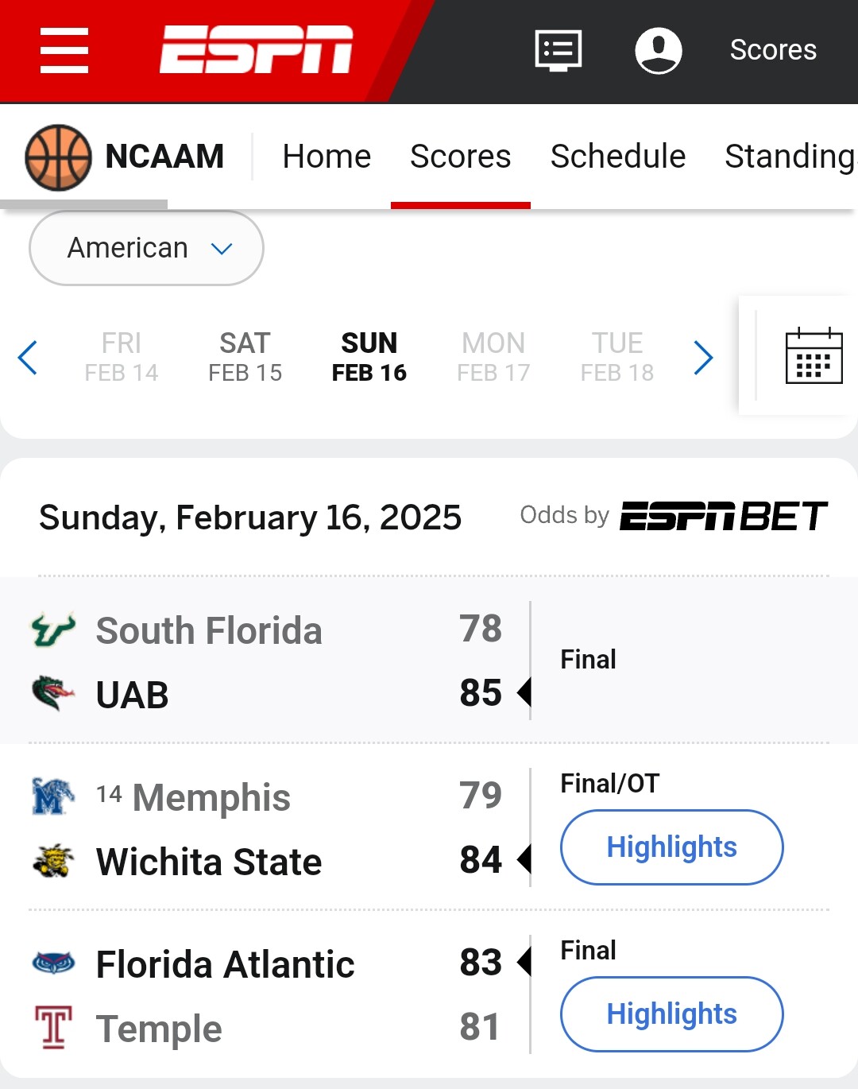The width and height of the screenshot is (858, 1089).
Task: Click the UAB Blazers team logo
Action: click(53, 693)
